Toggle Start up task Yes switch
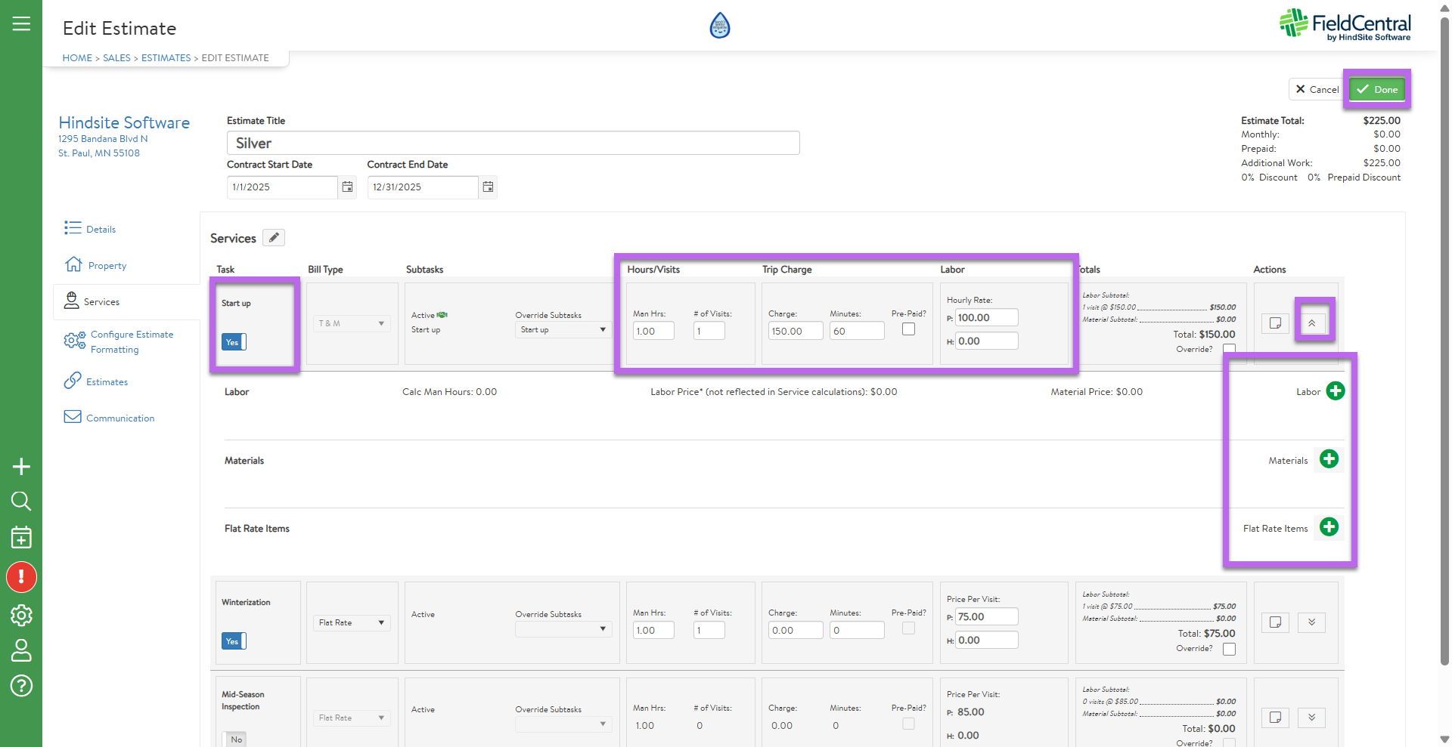 coord(234,342)
